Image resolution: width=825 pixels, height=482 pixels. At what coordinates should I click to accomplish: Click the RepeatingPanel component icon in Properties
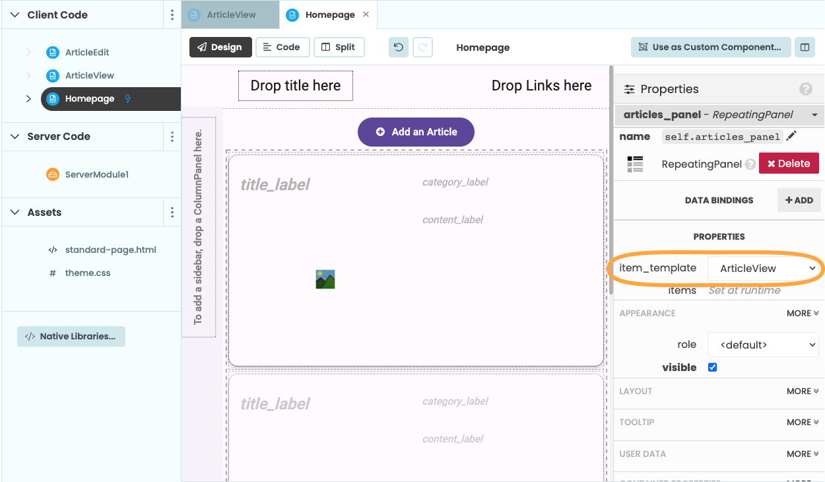(635, 163)
